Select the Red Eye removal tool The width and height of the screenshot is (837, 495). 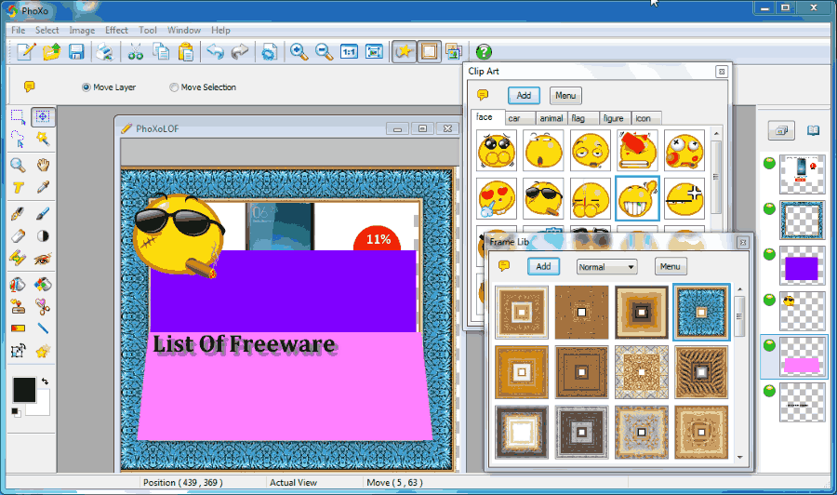click(43, 259)
